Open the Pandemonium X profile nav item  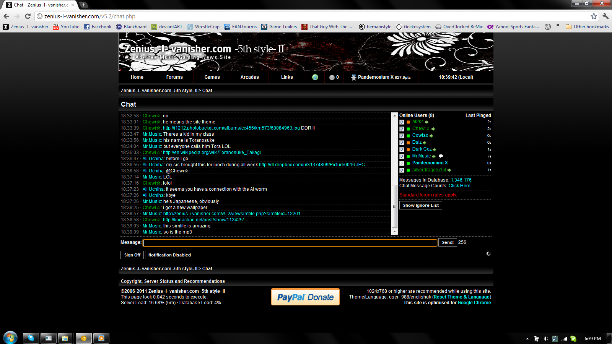coord(381,77)
